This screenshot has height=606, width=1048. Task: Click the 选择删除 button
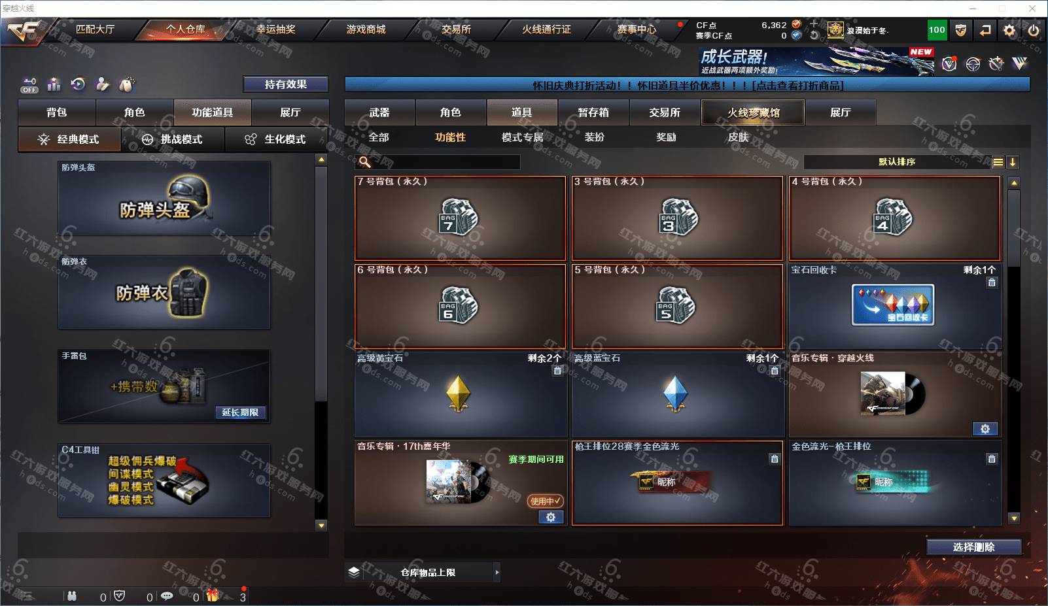[x=974, y=547]
